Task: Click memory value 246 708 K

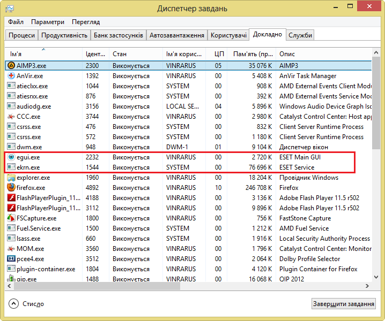Action: click(x=258, y=188)
